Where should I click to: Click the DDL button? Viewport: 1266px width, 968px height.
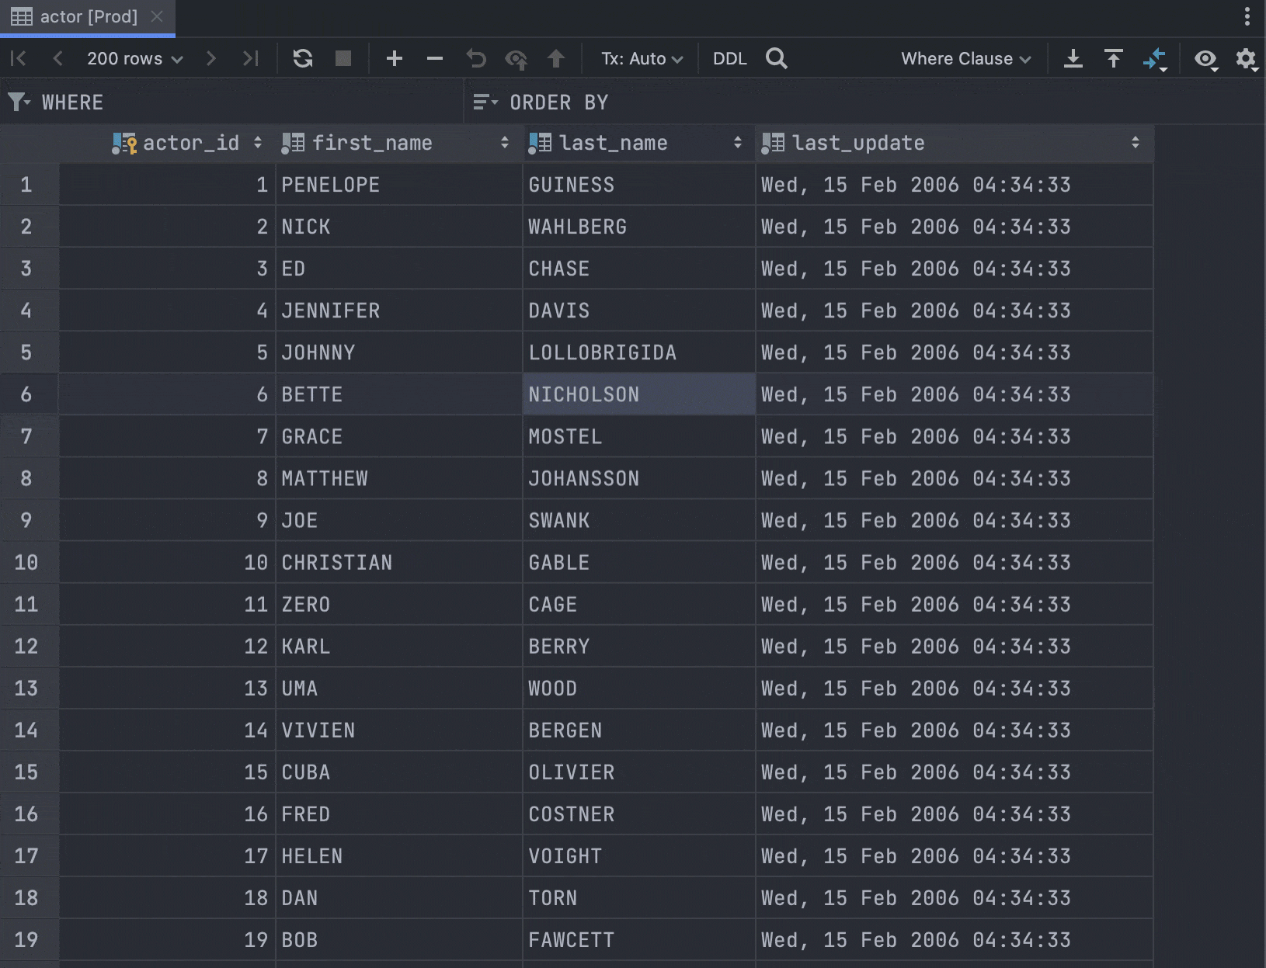(x=729, y=59)
